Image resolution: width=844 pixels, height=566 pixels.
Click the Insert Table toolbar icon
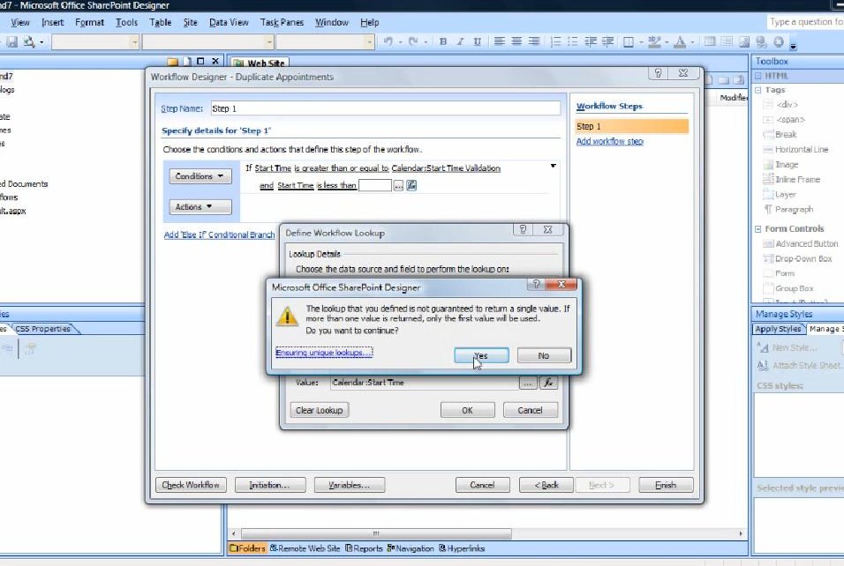point(710,42)
